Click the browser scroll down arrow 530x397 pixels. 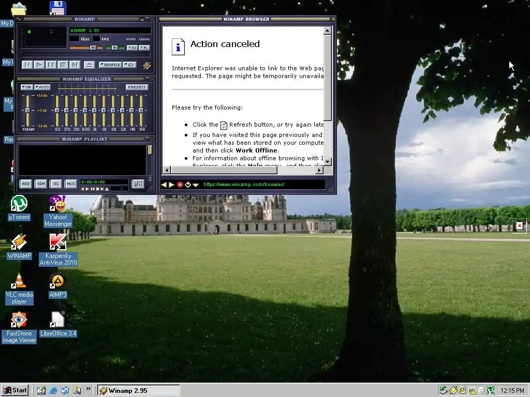327,162
